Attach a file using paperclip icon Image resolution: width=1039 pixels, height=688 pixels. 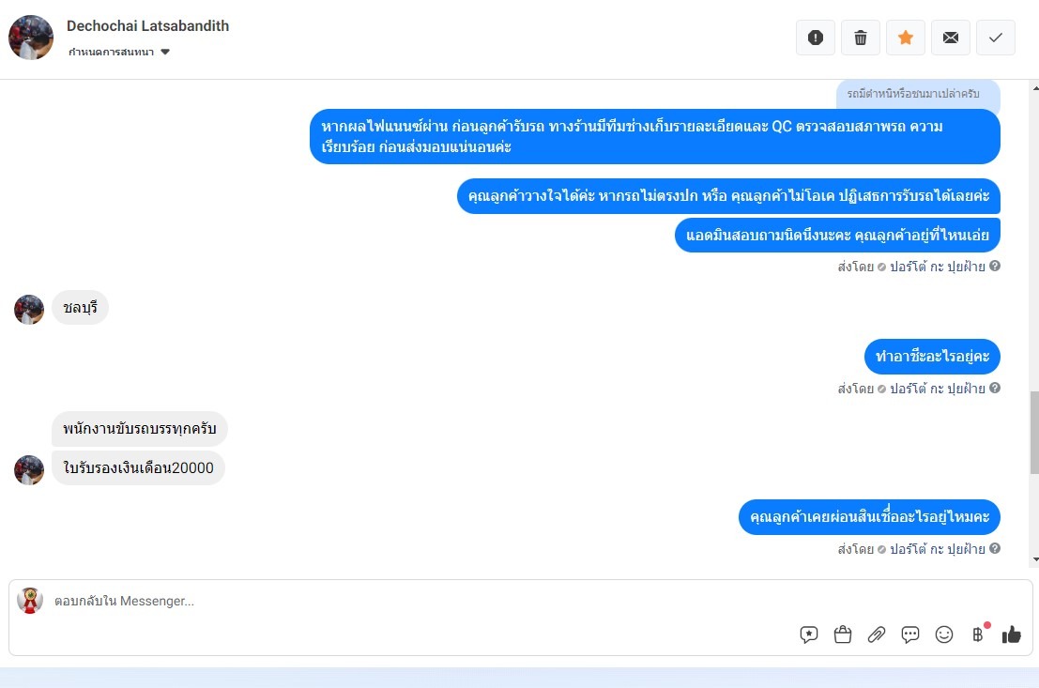876,634
